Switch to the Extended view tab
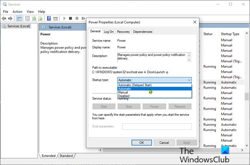The height and width of the screenshot is (165, 250). [49, 156]
